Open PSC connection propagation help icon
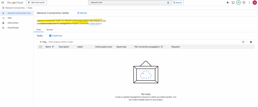Viewport: 258px width, 107px height. pos(162,47)
